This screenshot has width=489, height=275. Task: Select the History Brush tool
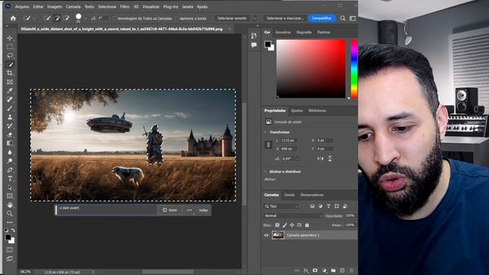(x=10, y=125)
